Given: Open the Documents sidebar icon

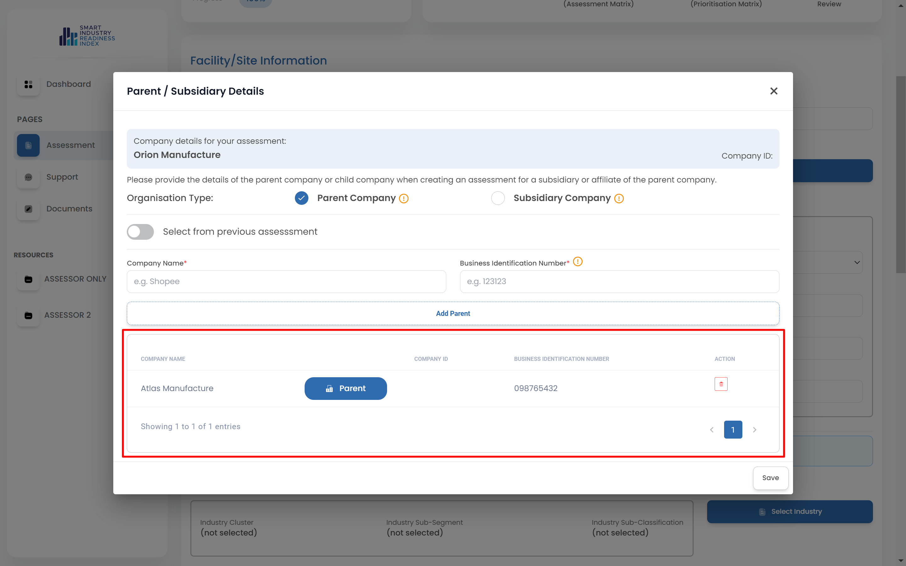Looking at the screenshot, I should pyautogui.click(x=28, y=209).
